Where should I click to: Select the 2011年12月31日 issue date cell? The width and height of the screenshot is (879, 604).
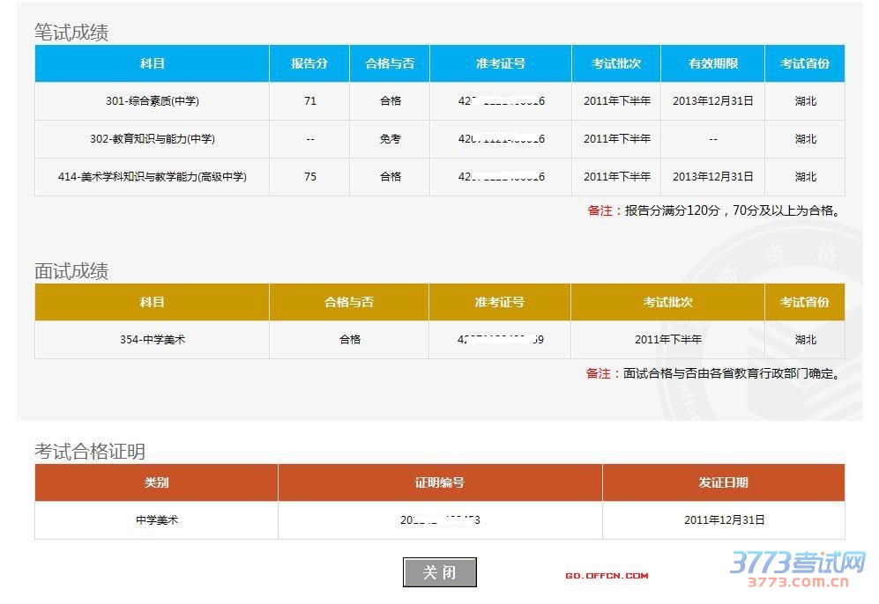click(723, 520)
